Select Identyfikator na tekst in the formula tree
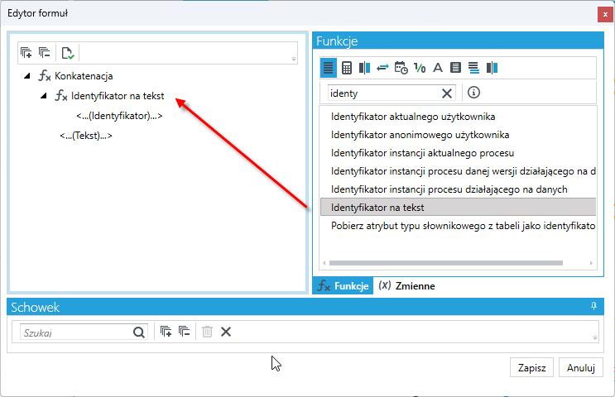This screenshot has width=615, height=397. click(x=118, y=96)
